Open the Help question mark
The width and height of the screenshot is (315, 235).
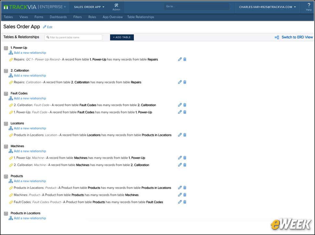pyautogui.click(x=309, y=7)
